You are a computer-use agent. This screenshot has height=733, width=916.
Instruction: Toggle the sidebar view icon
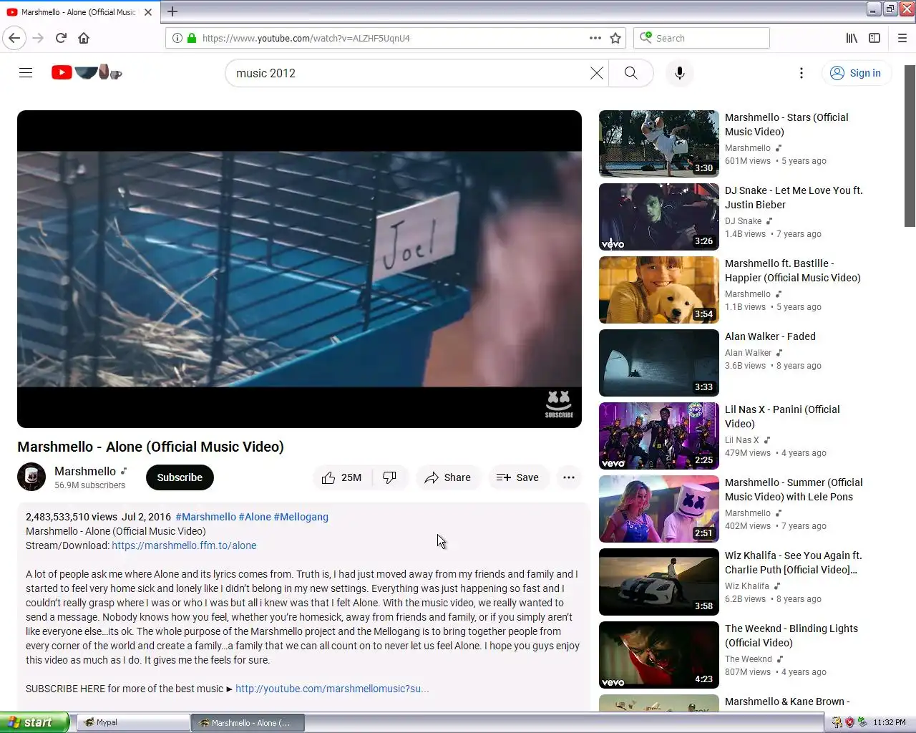coord(874,38)
